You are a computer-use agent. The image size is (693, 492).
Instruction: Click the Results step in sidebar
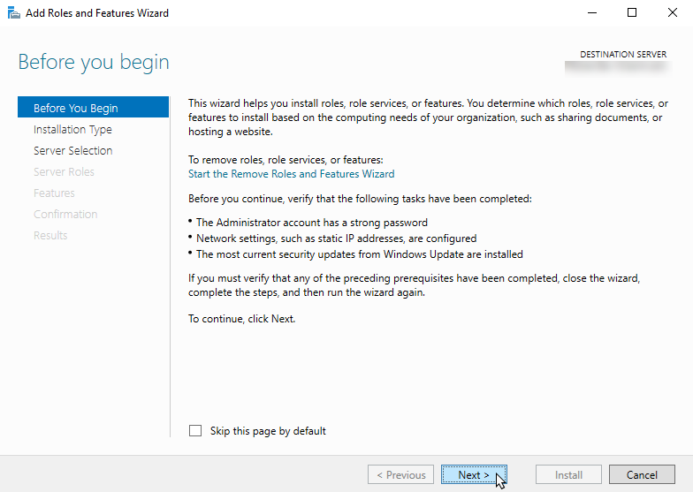[50, 236]
